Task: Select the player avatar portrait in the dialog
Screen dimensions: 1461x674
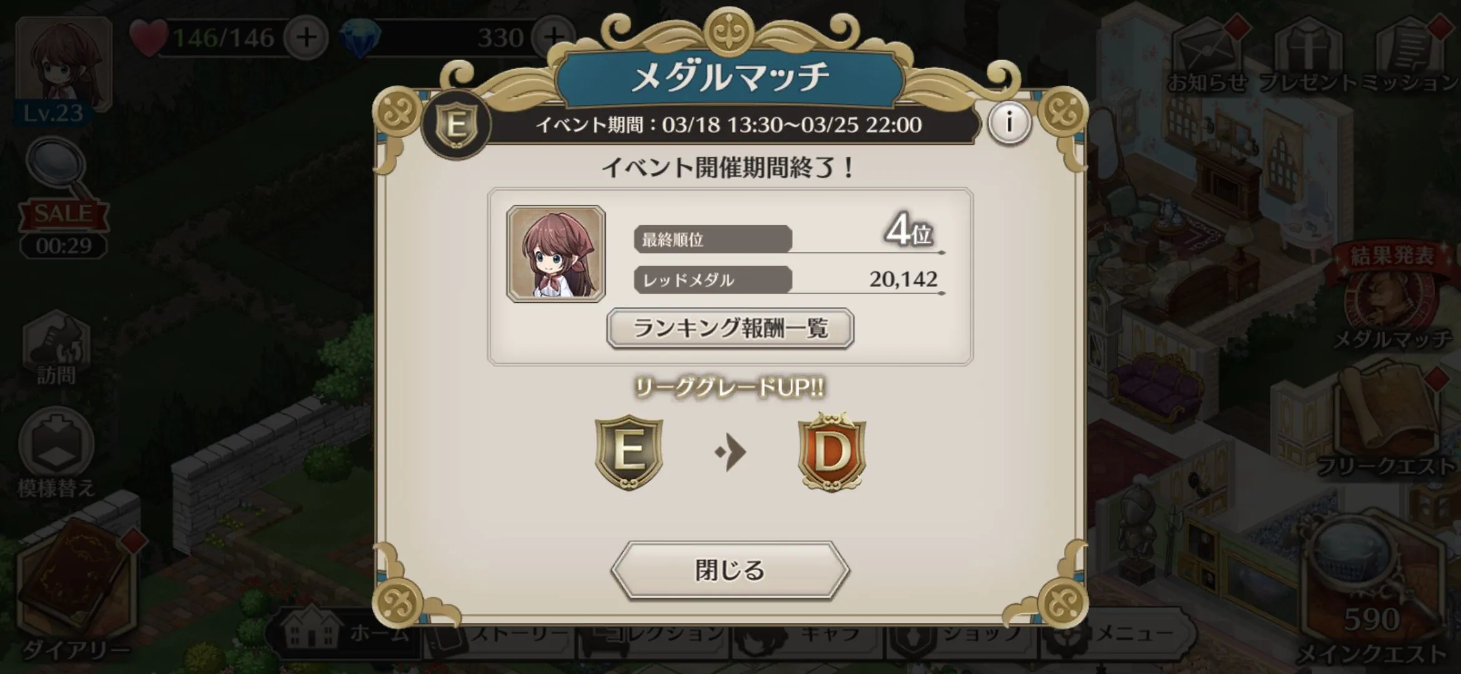Action: click(x=556, y=254)
